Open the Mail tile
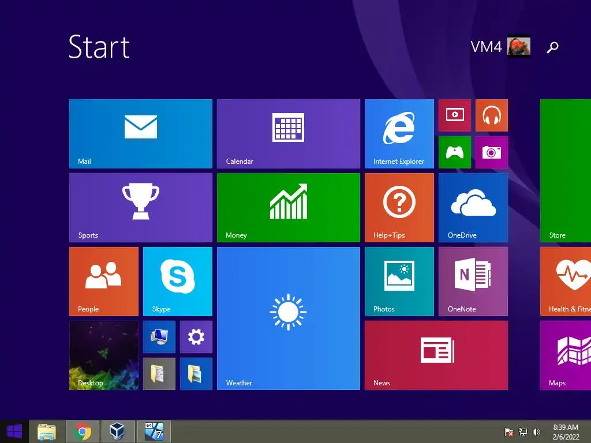 click(x=141, y=134)
